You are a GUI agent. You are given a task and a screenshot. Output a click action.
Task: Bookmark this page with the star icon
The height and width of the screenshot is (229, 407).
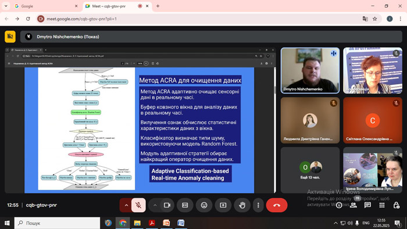[x=375, y=19]
